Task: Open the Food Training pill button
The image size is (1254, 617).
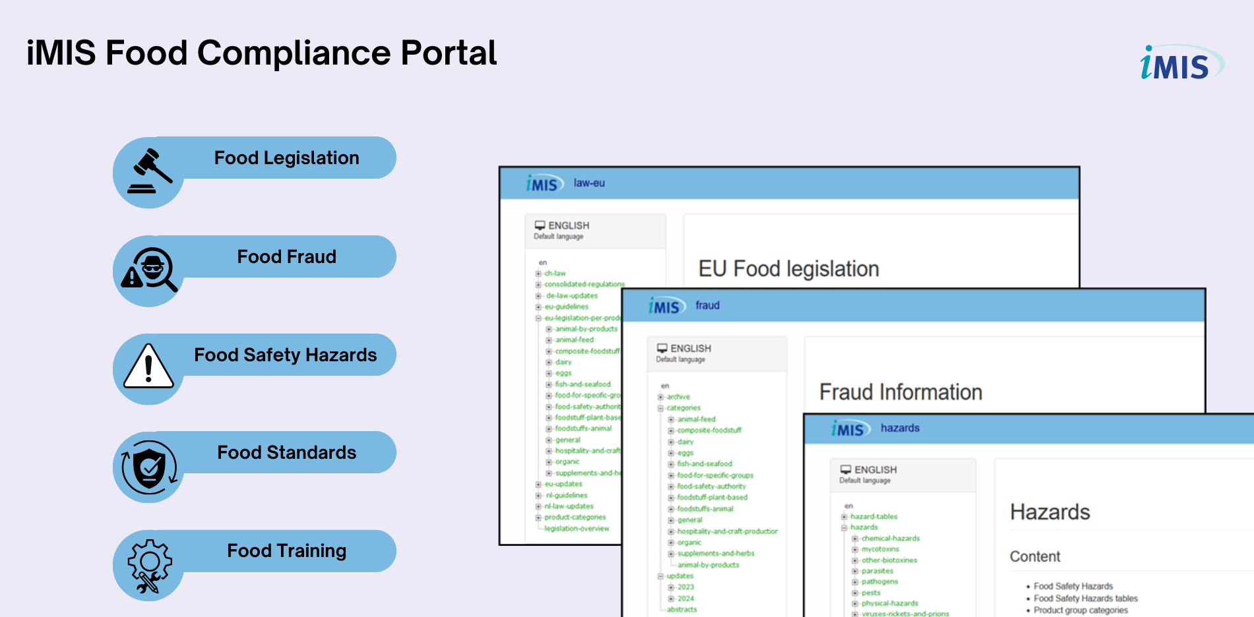Action: (x=286, y=550)
